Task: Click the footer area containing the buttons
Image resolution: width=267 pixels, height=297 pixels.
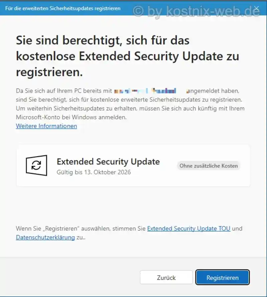Action: (133, 277)
